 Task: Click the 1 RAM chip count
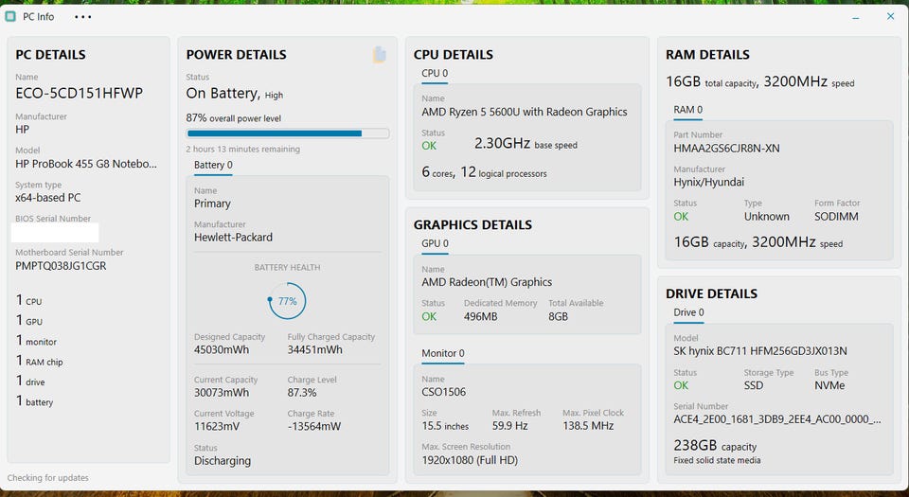[39, 361]
